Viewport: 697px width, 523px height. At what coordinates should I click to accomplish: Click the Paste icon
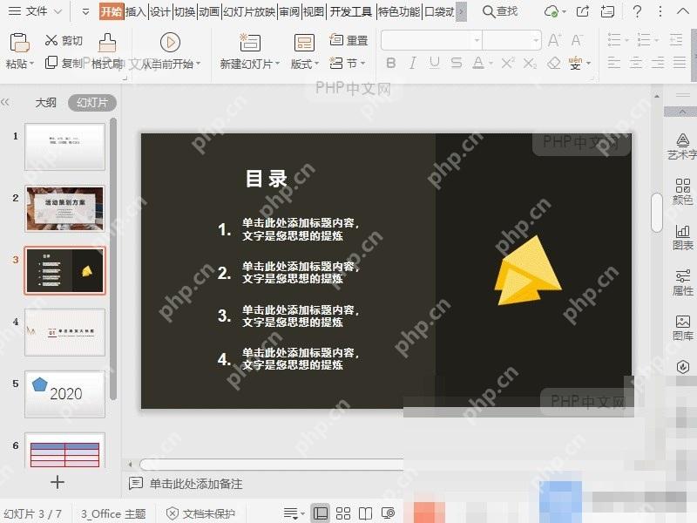[x=19, y=44]
